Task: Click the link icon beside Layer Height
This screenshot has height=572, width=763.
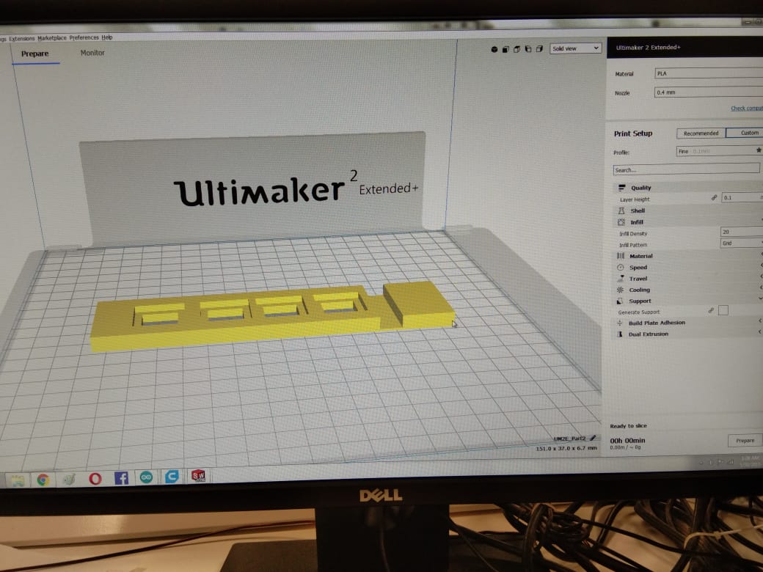Action: [x=715, y=197]
